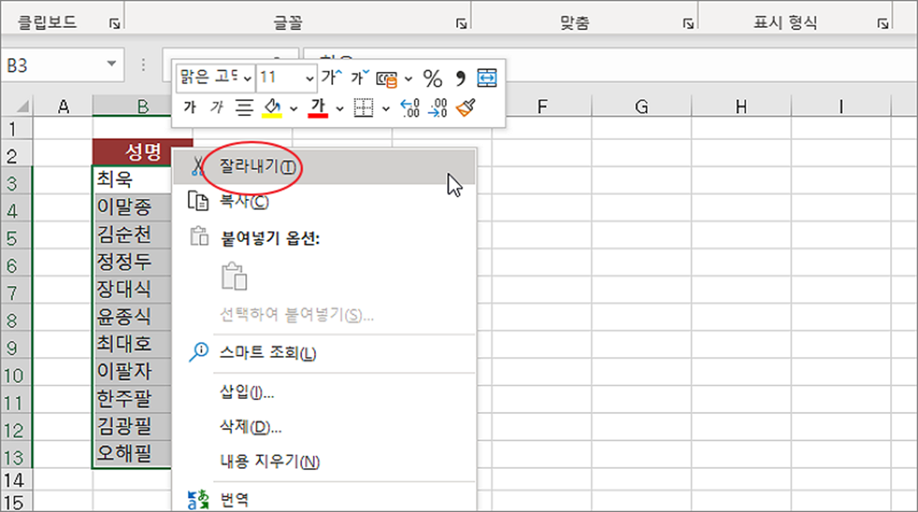The width and height of the screenshot is (918, 512).
Task: Select row 1 header
Action: (x=17, y=129)
